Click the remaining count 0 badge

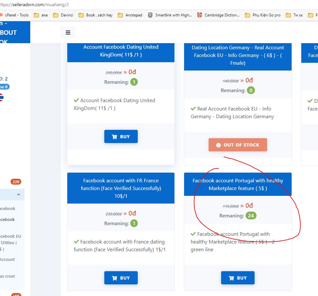click(251, 90)
